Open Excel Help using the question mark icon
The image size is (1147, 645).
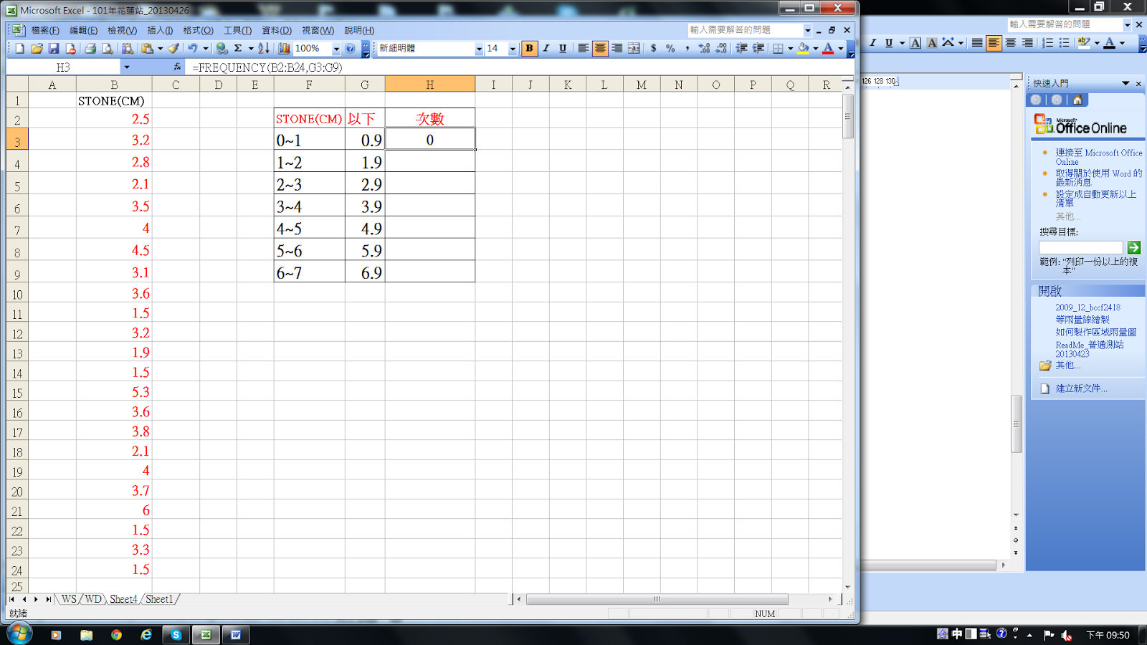(350, 49)
